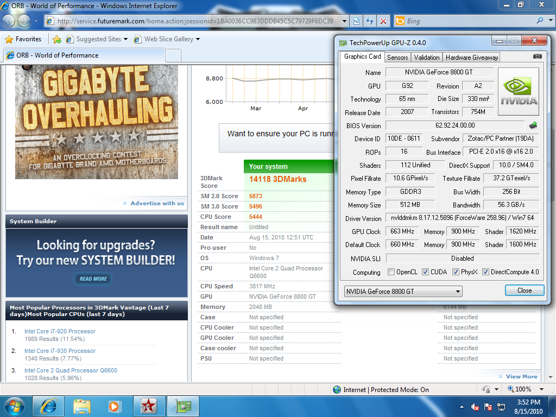
Task: Click the status bar globe icon
Action: 337,389
